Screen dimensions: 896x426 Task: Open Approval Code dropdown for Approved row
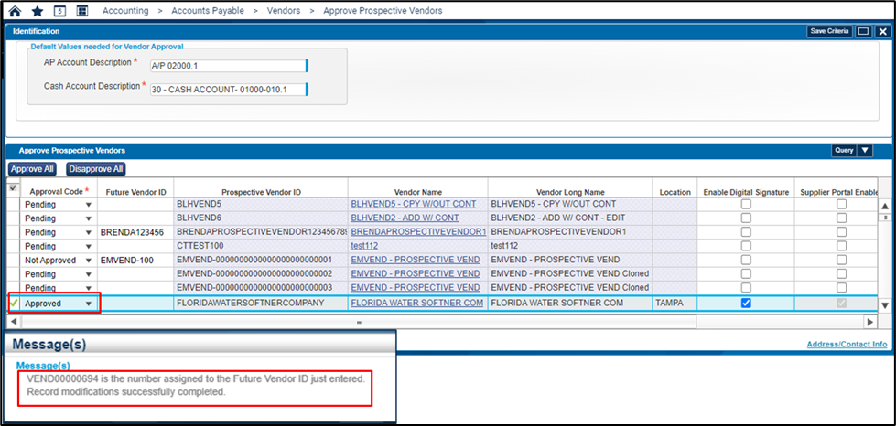coord(89,304)
